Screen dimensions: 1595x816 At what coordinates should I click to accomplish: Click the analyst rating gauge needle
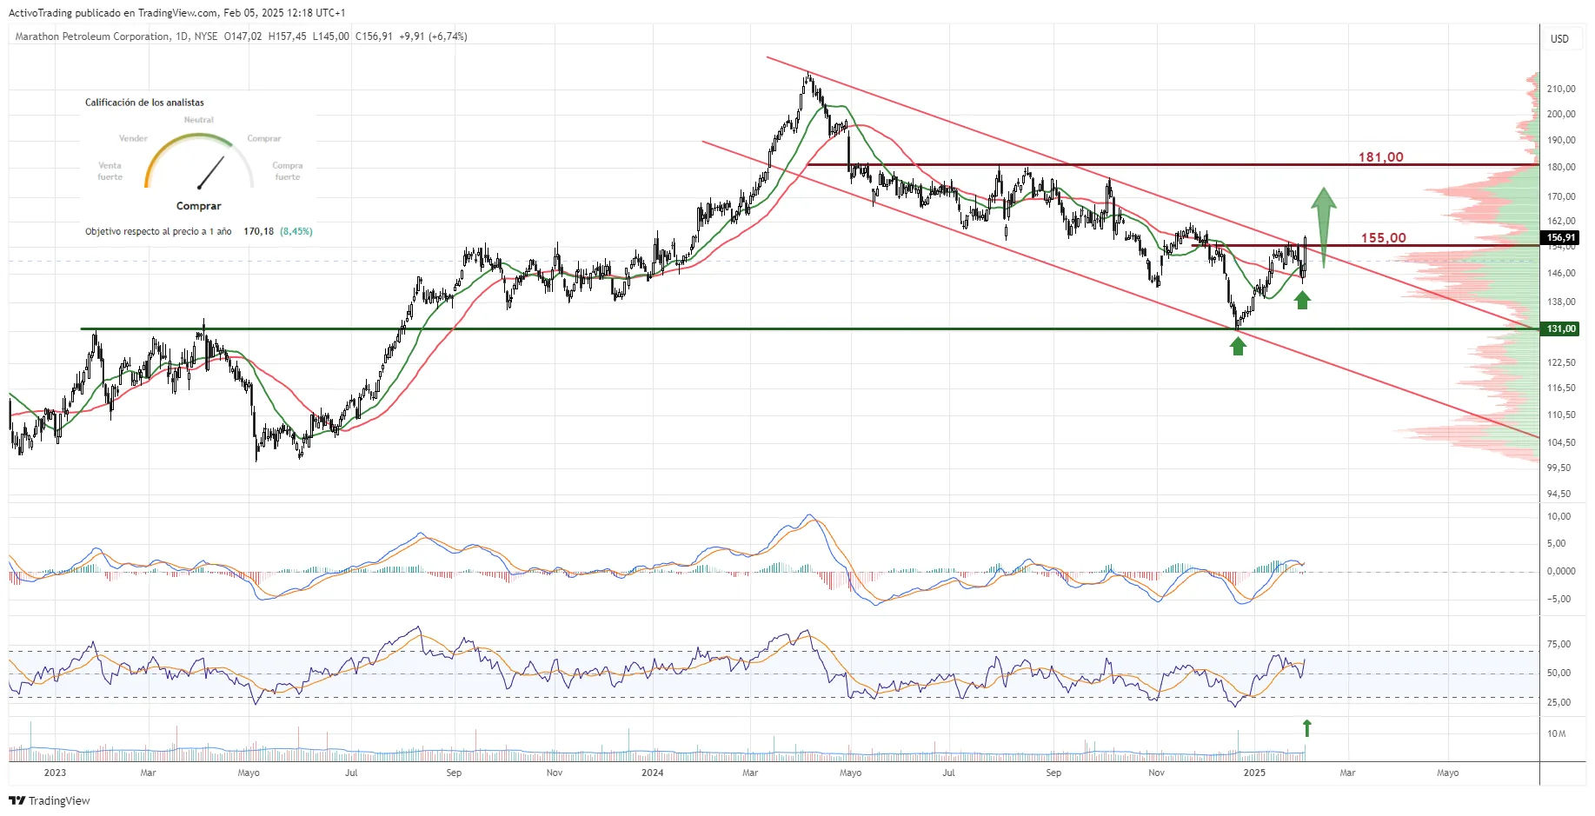[x=211, y=172]
